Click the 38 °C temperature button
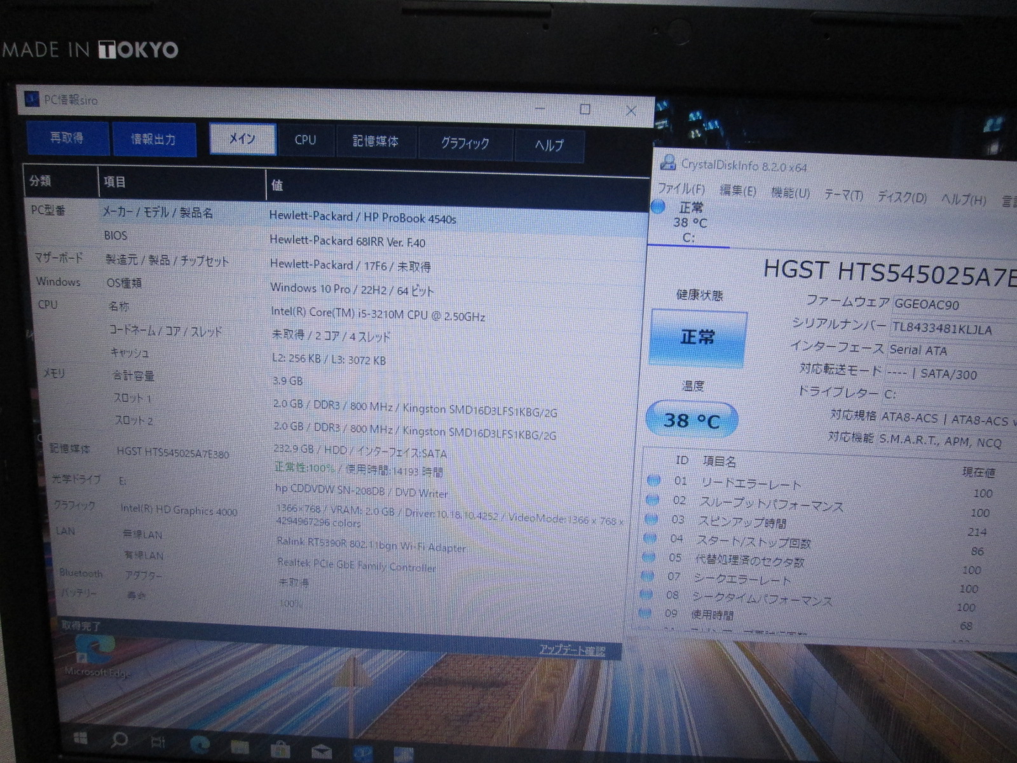Image resolution: width=1017 pixels, height=763 pixels. tap(692, 420)
